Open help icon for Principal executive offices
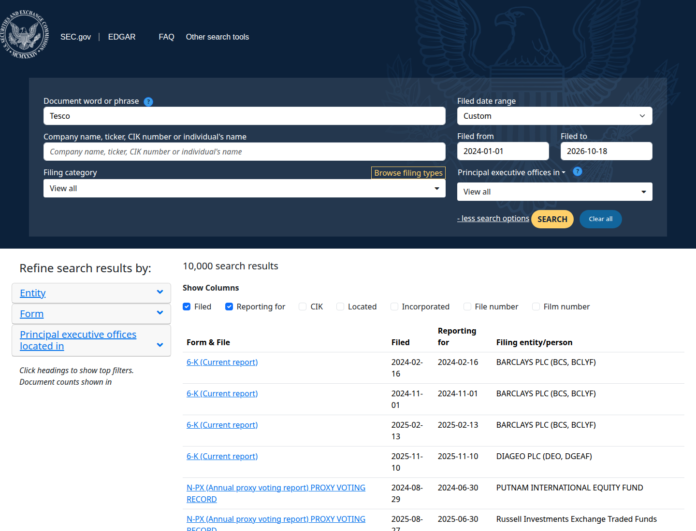The height and width of the screenshot is (531, 696). (x=578, y=171)
